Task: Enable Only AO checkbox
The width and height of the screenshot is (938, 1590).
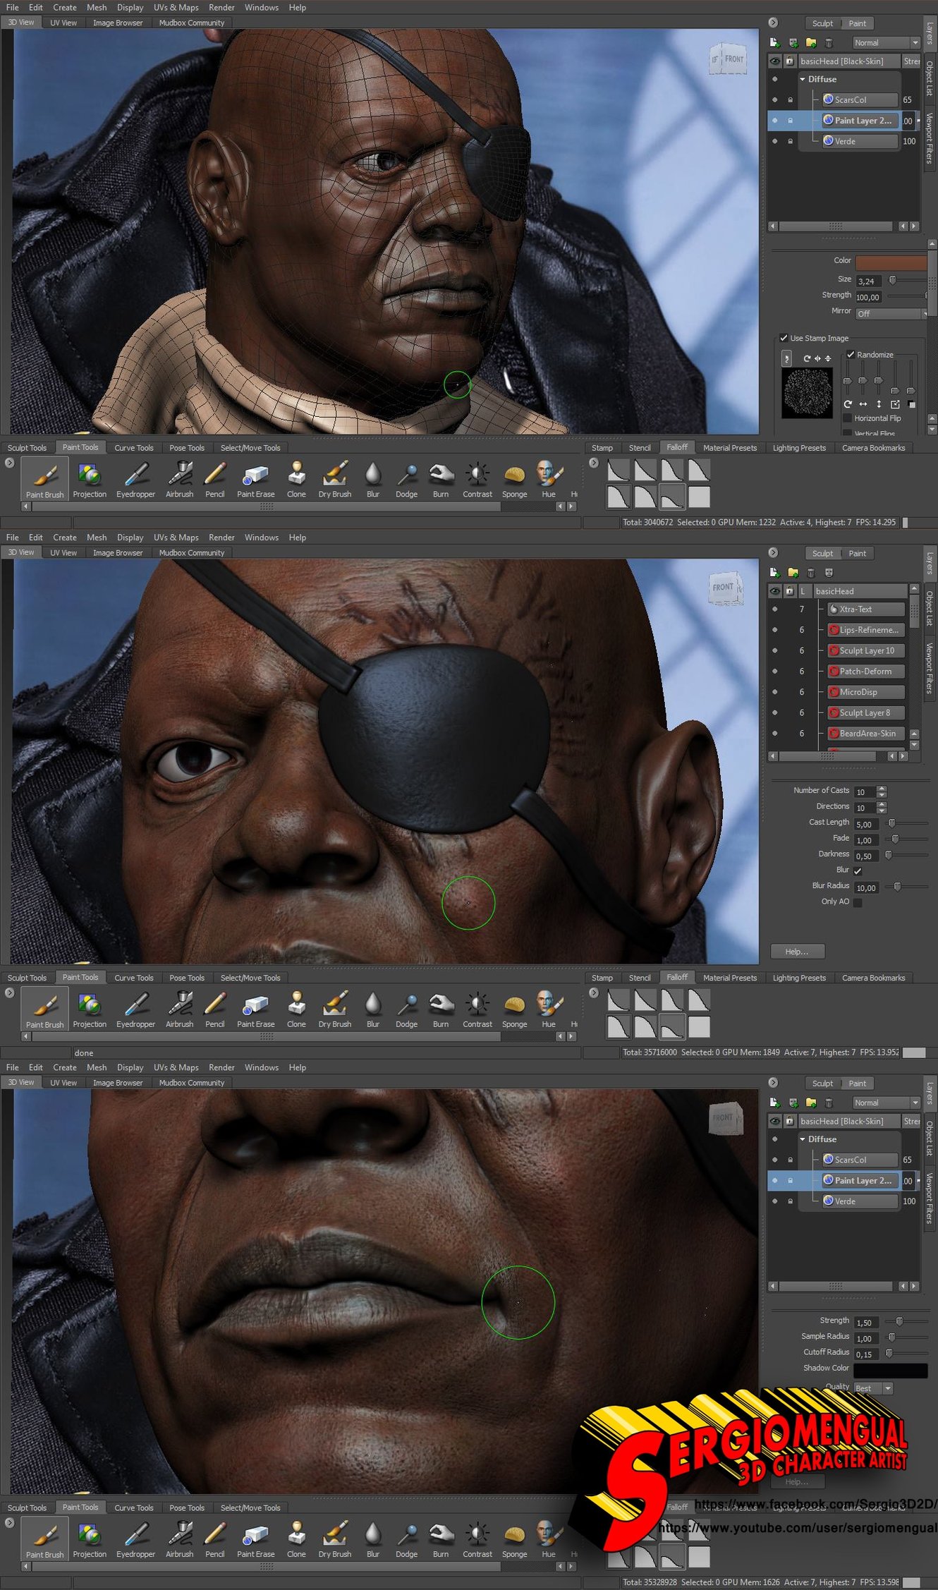Action: [x=858, y=902]
